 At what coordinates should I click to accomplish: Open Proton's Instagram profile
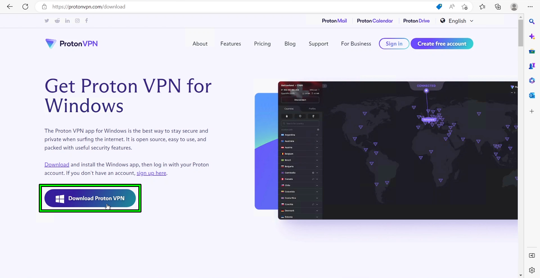77,21
